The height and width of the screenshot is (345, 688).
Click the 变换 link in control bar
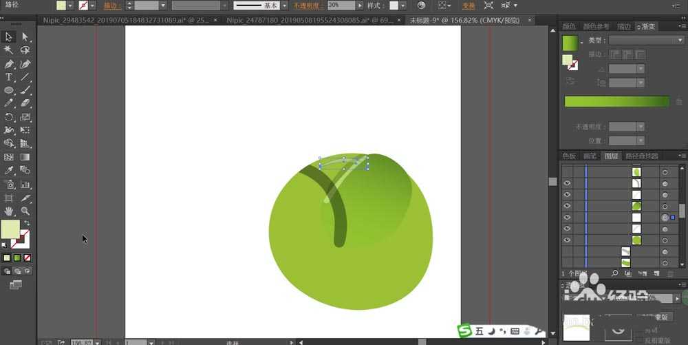469,6
